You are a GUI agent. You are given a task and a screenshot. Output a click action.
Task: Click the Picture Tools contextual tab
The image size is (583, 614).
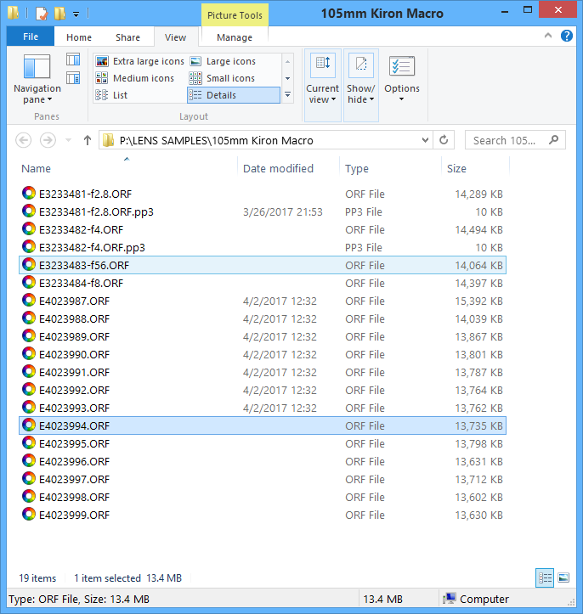point(235,15)
